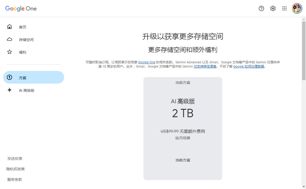Click the 仅支持特定语言 link
Screen dimensions: 306x189
(205, 67)
